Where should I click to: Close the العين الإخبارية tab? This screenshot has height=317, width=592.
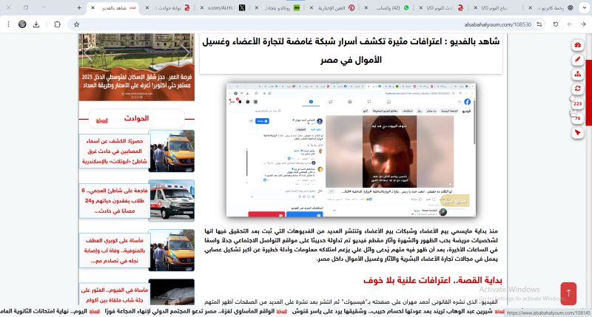point(311,7)
